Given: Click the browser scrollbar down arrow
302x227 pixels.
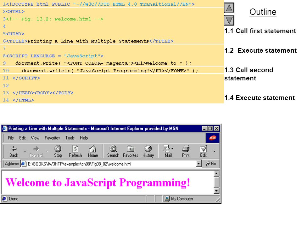Looking at the screenshot, I should 216,191.
